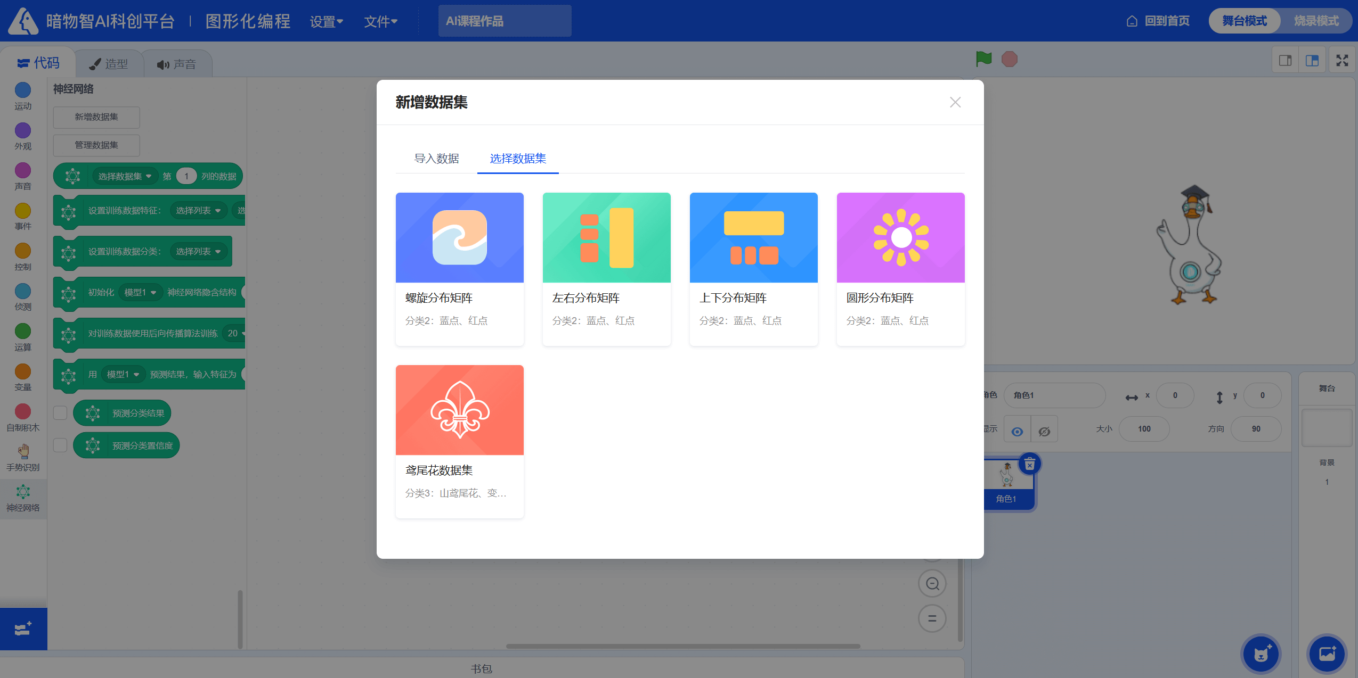Choose the 鸢尾花数据集 dataset card
This screenshot has height=678, width=1358.
point(459,441)
